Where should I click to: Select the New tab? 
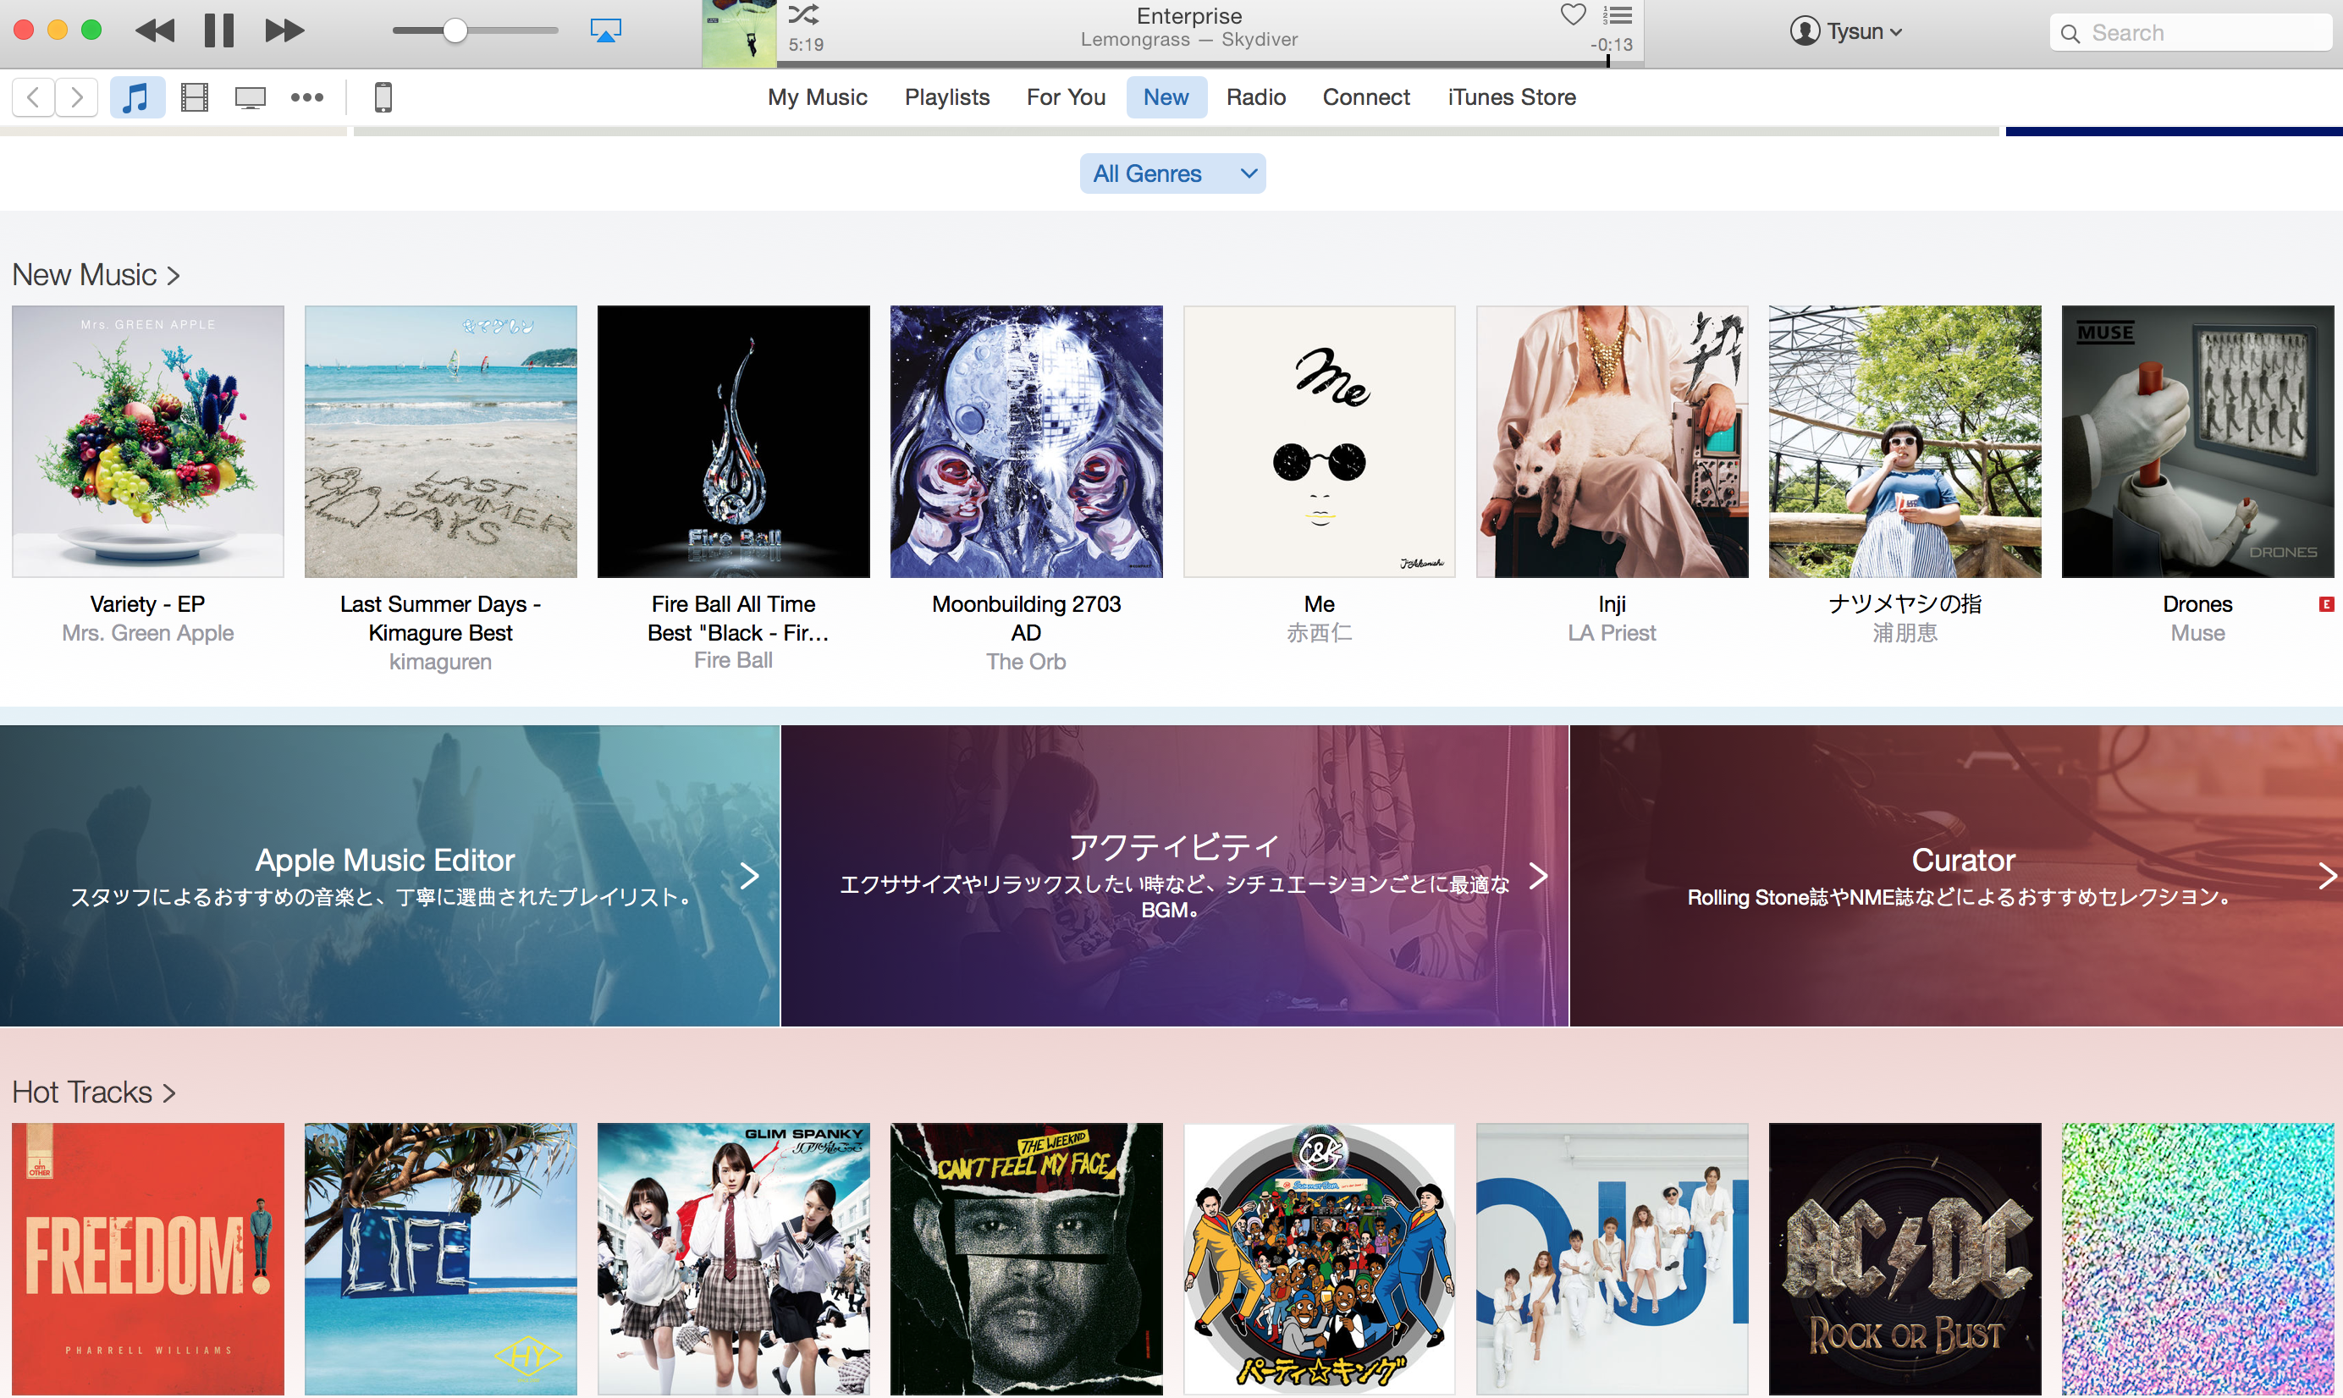1166,97
